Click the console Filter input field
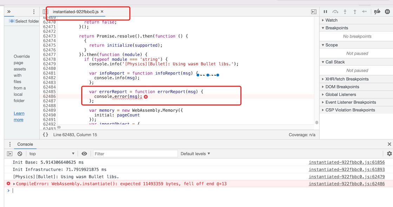The image size is (393, 207). 135,154
